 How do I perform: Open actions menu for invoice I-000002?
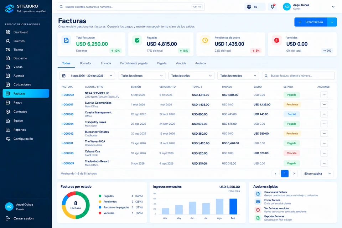point(324,95)
